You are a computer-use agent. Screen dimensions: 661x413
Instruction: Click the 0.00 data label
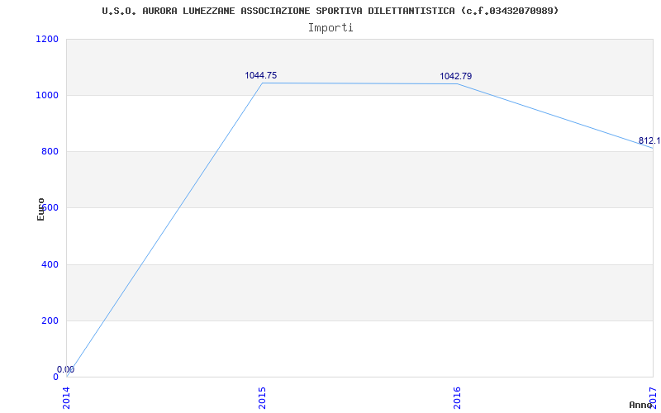tap(66, 369)
